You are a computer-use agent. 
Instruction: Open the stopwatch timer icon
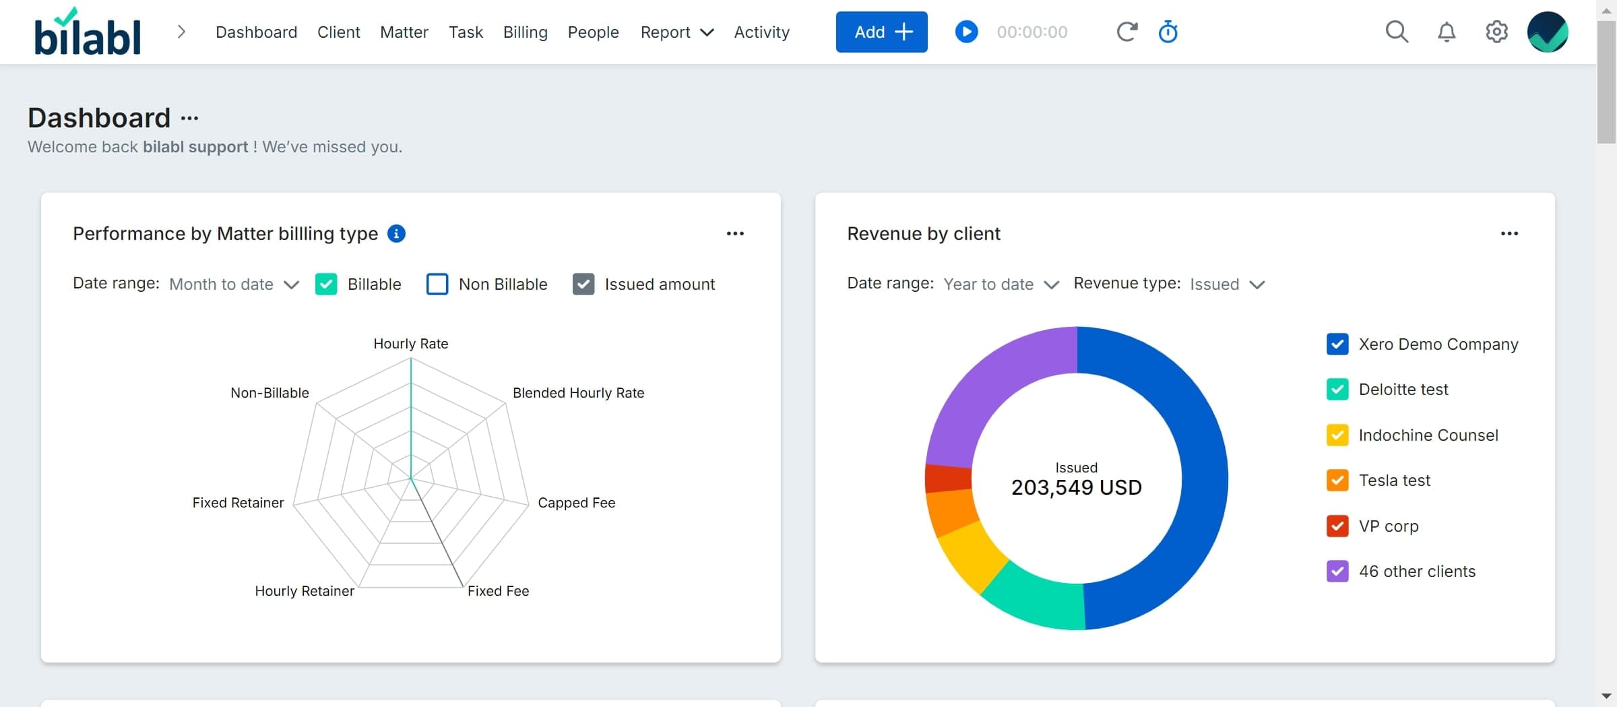pyautogui.click(x=1168, y=32)
